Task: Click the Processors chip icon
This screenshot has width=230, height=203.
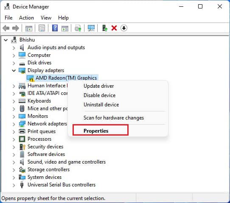Action: coord(22,139)
